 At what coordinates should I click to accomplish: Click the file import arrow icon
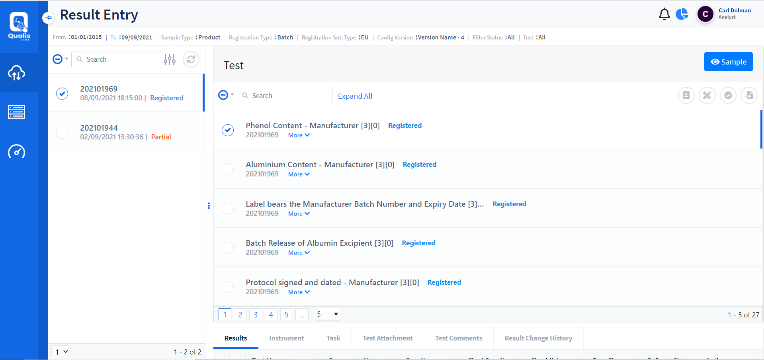(749, 96)
